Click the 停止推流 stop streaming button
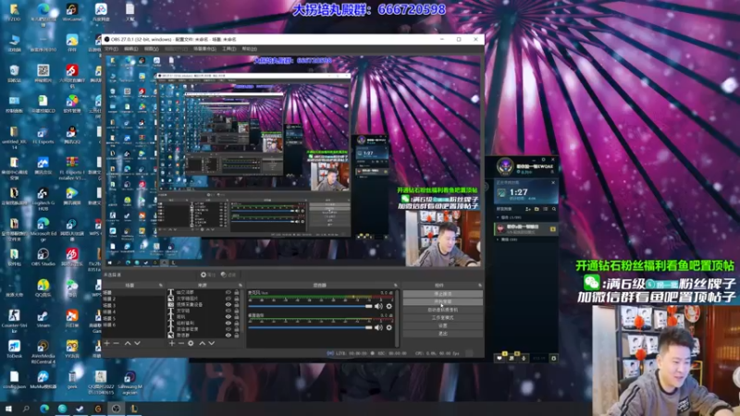The width and height of the screenshot is (740, 416). pyautogui.click(x=442, y=294)
